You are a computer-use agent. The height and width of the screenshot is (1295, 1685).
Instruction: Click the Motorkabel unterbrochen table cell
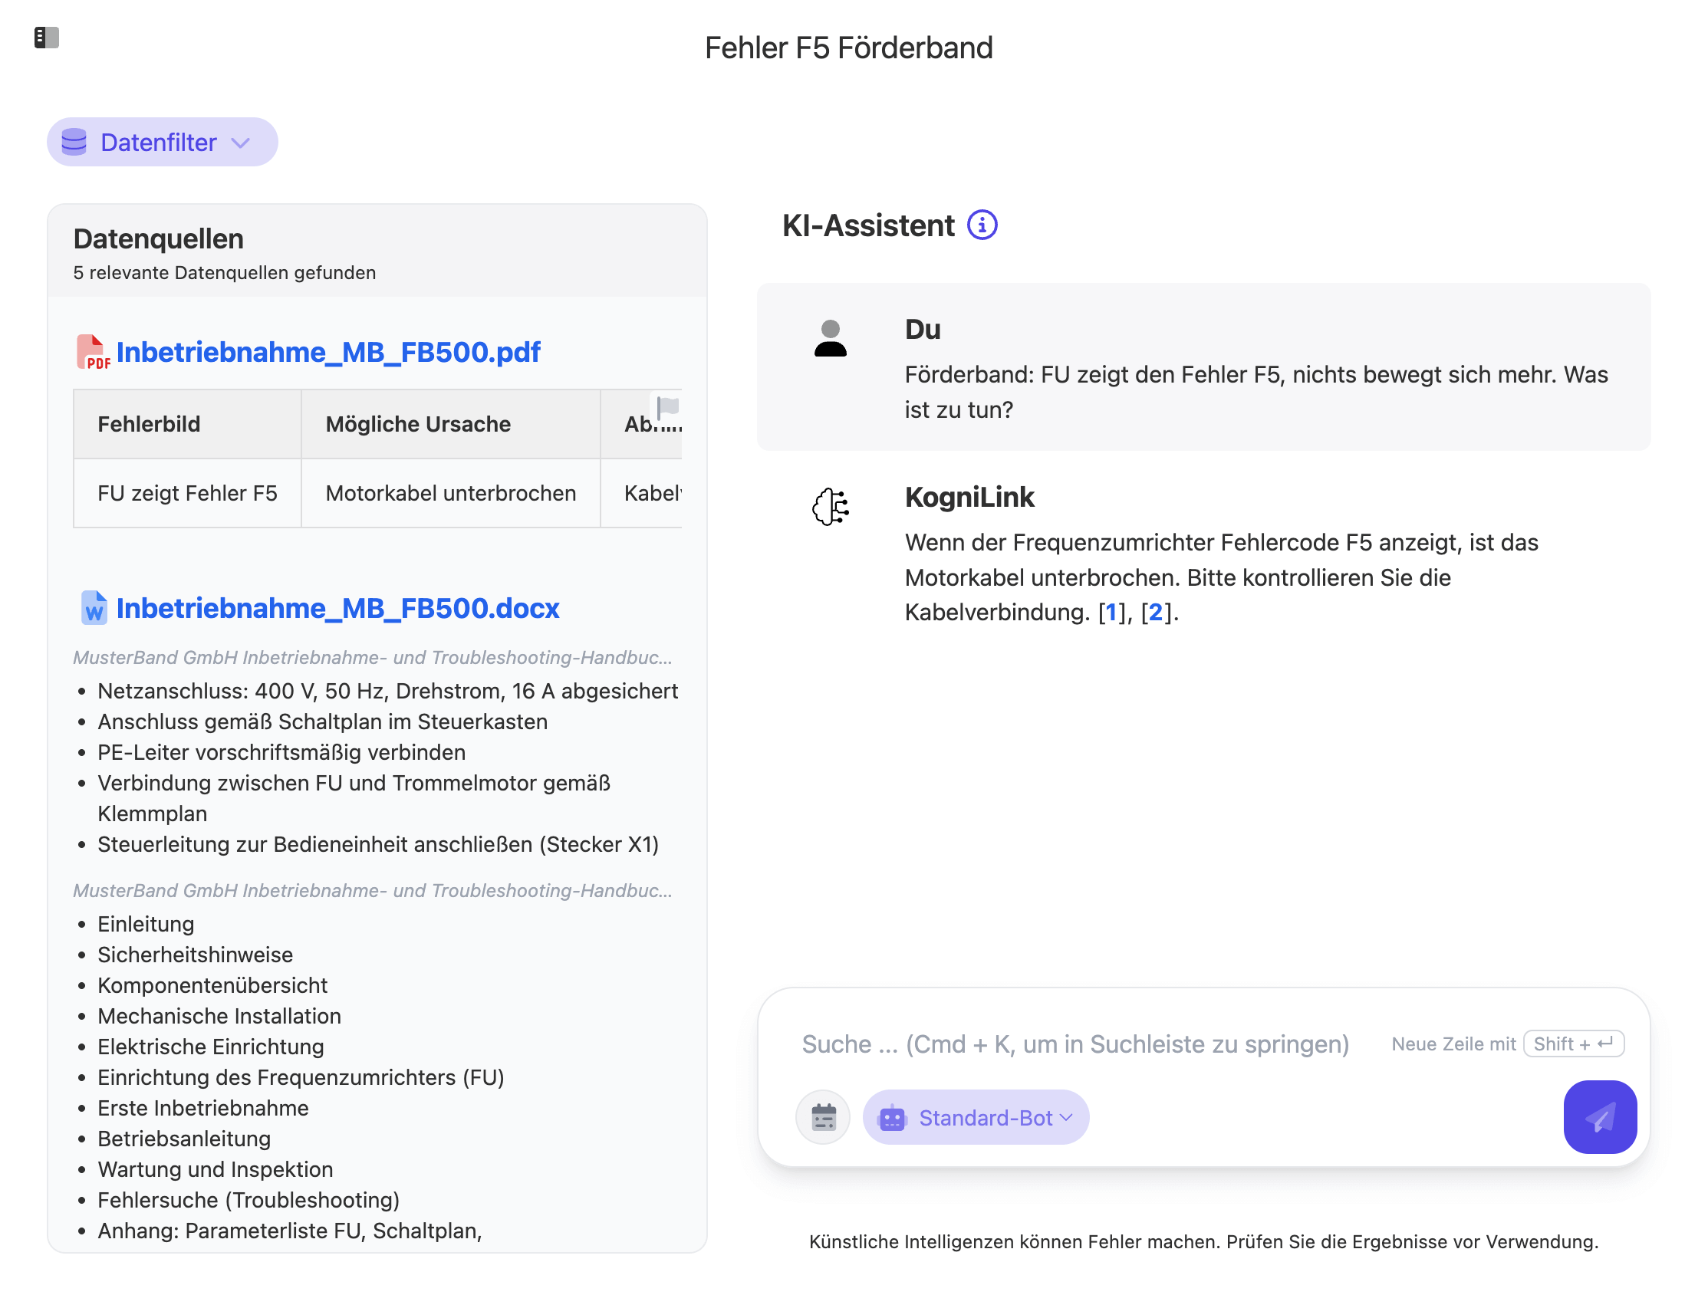(x=450, y=493)
